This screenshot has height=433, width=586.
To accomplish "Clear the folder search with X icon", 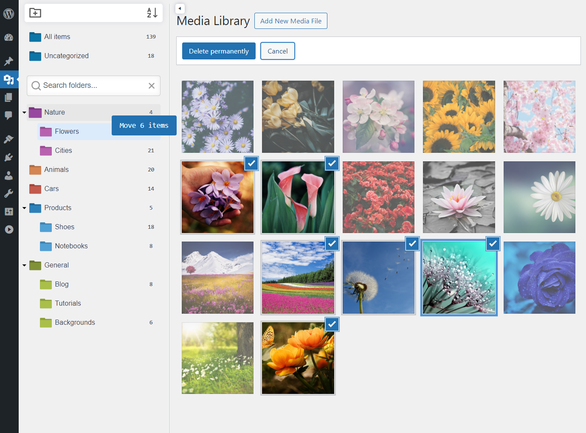I will click(x=152, y=86).
